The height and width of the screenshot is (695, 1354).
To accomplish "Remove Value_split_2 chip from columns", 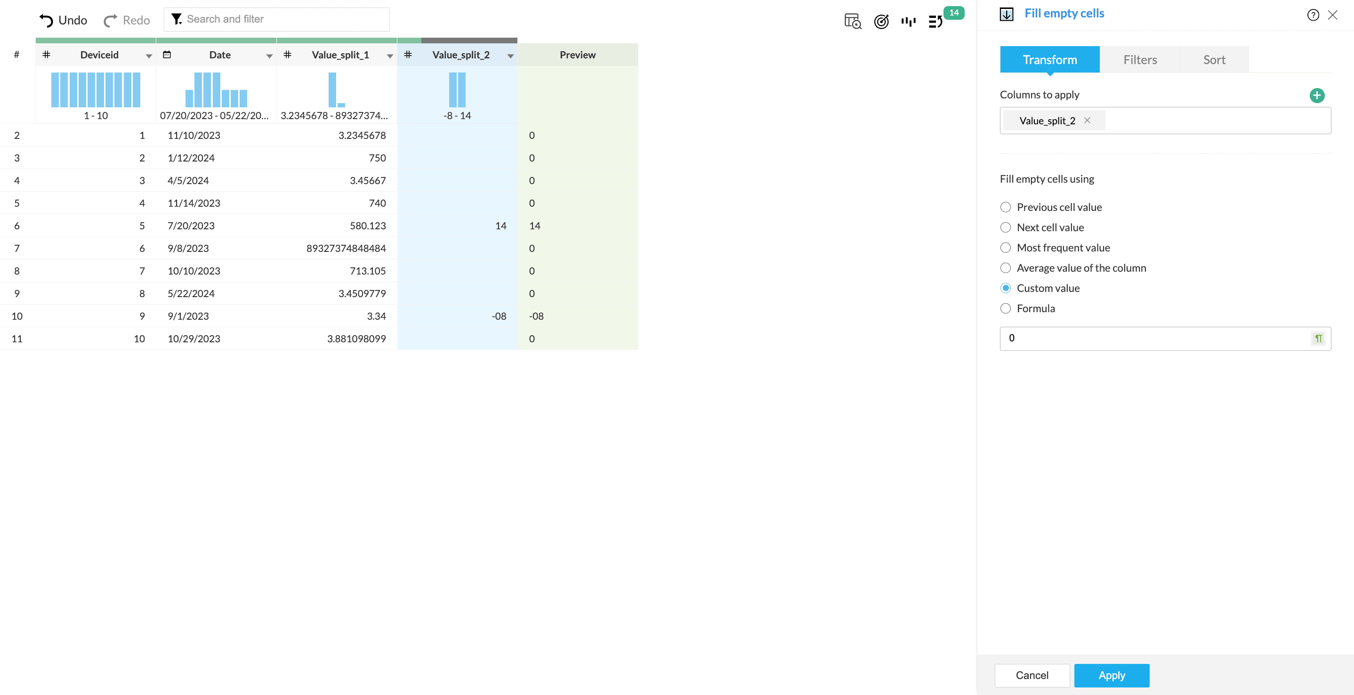I will 1087,121.
